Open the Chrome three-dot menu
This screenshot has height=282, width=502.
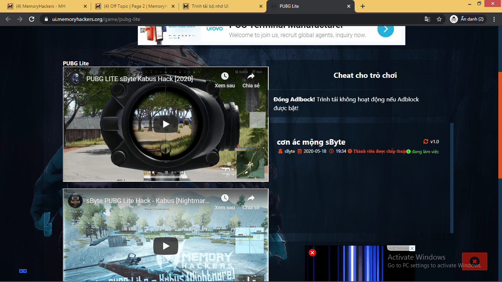click(494, 19)
